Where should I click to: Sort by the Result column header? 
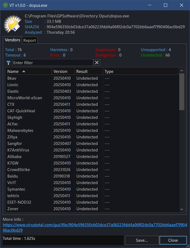(x=89, y=72)
